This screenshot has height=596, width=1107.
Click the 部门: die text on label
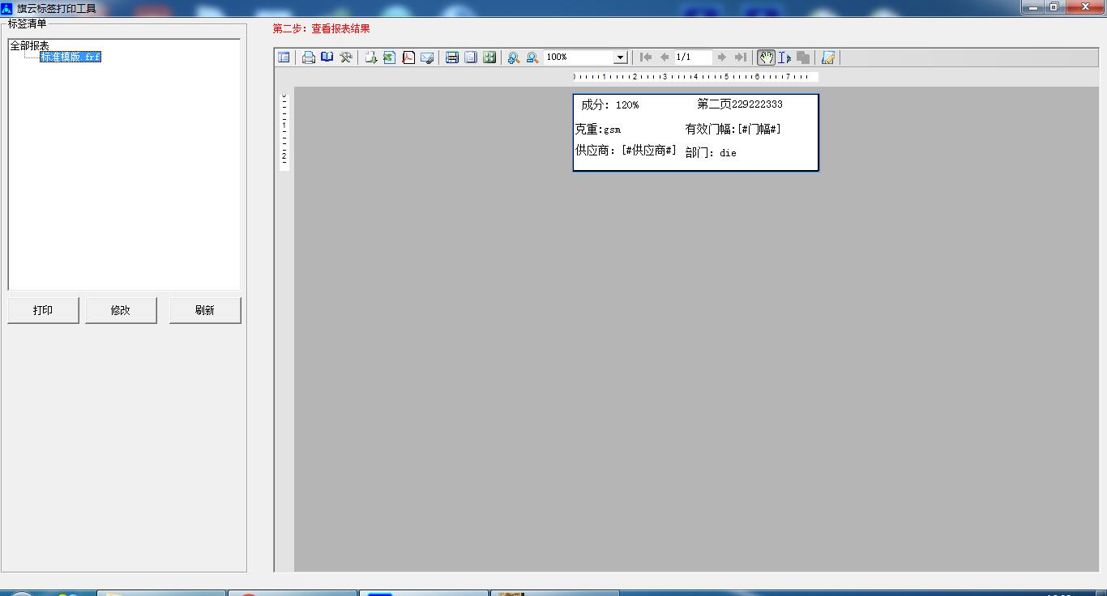[x=711, y=152]
